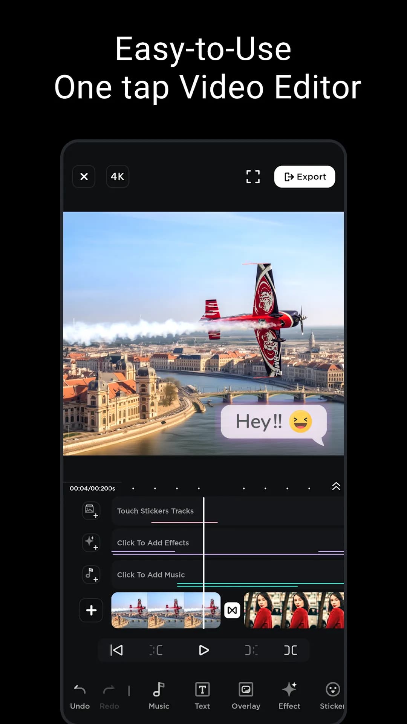
Task: Trim the clip start at the playhead
Action: 156,650
